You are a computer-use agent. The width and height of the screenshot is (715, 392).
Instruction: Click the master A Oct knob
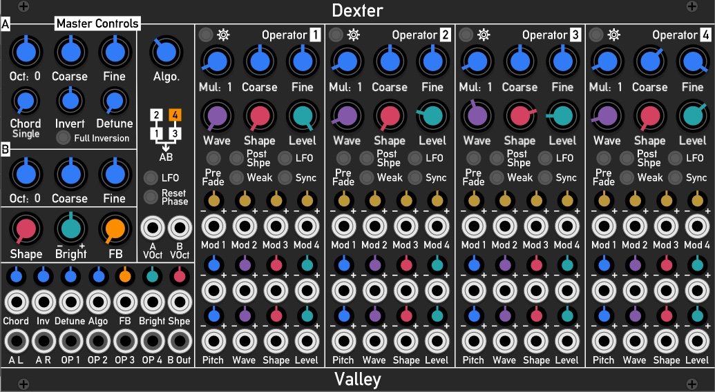[x=26, y=52]
